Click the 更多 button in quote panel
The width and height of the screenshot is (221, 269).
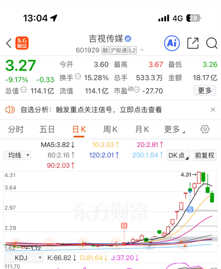click(205, 90)
